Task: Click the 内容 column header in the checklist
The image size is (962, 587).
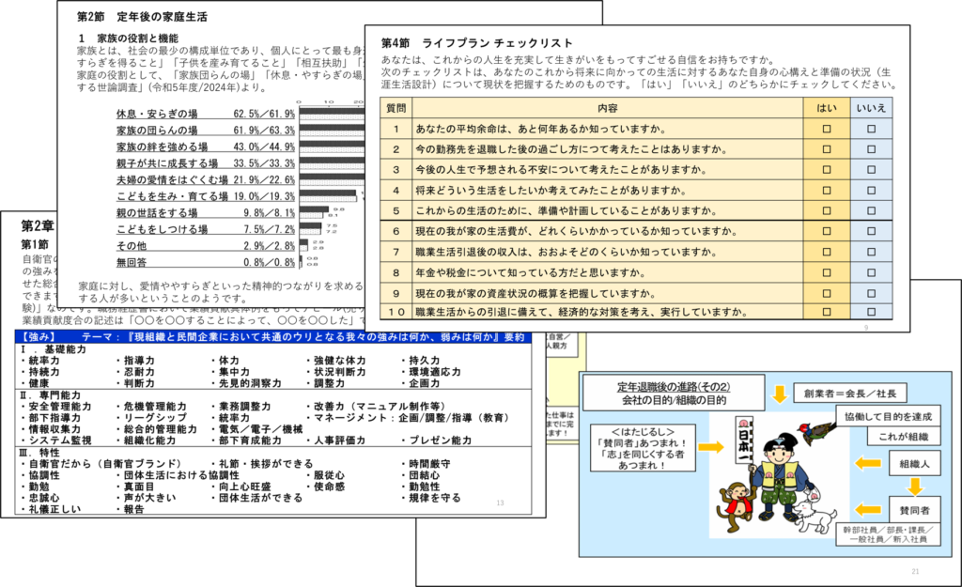Action: point(608,108)
